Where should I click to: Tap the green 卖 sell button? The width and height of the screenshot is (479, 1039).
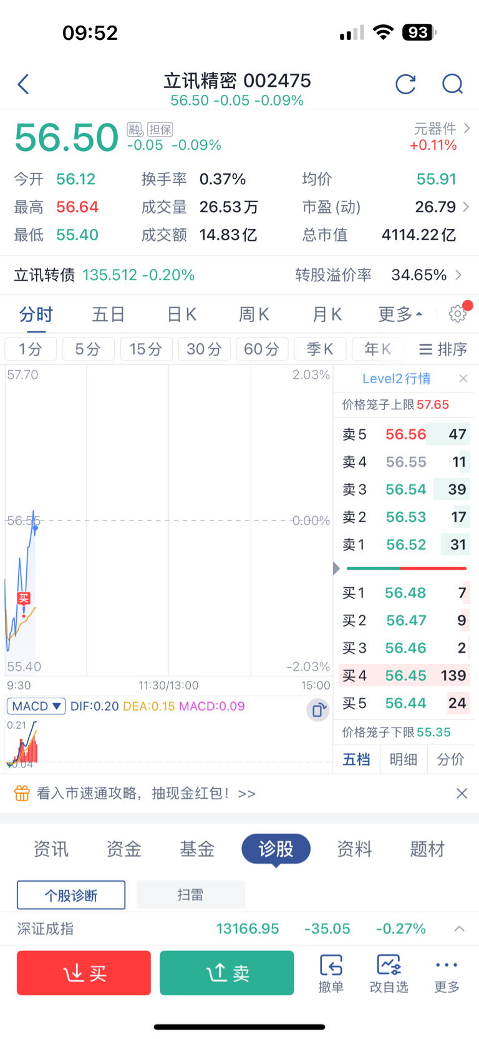[x=227, y=973]
